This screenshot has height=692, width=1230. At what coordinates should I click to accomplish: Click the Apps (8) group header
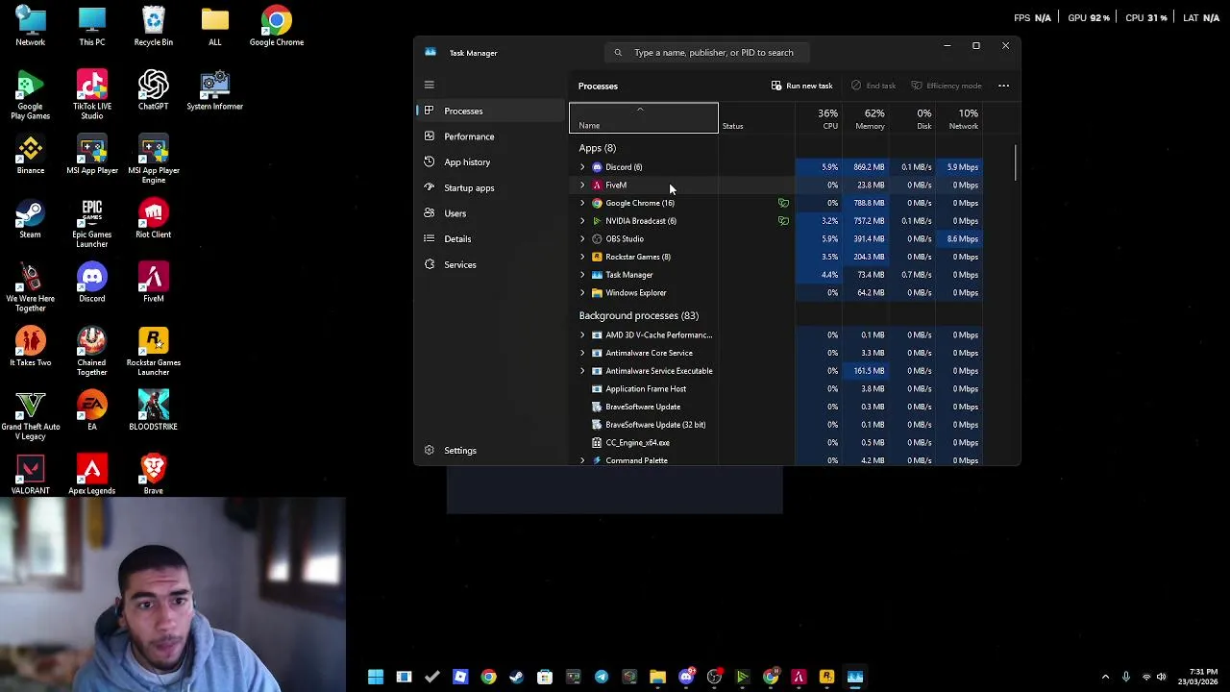(598, 148)
